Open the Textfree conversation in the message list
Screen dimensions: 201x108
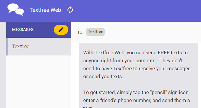tap(39, 47)
